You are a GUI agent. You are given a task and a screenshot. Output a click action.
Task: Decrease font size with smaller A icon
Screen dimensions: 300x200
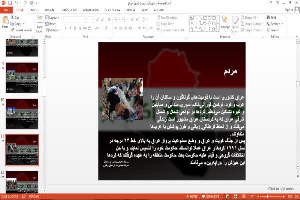click(102, 19)
